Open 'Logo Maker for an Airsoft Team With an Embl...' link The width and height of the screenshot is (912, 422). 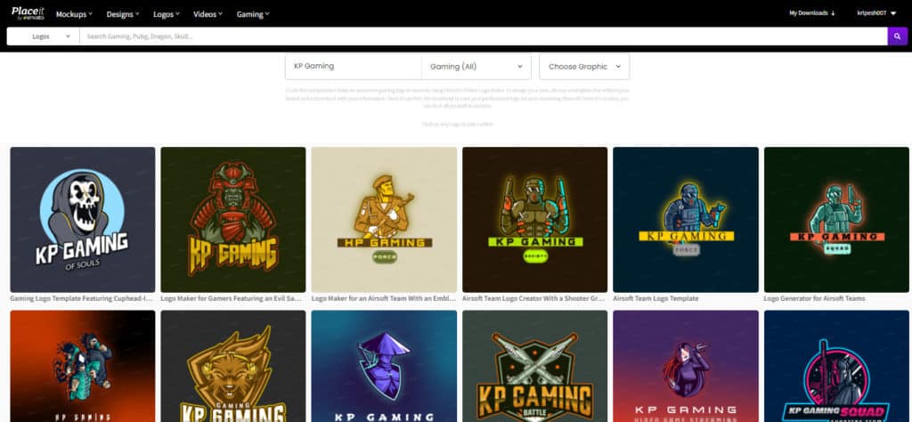(383, 298)
